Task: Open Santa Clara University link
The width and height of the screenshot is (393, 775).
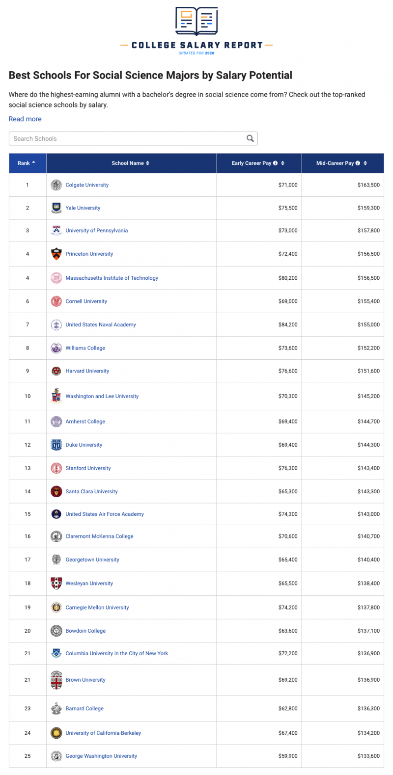Action: click(91, 491)
